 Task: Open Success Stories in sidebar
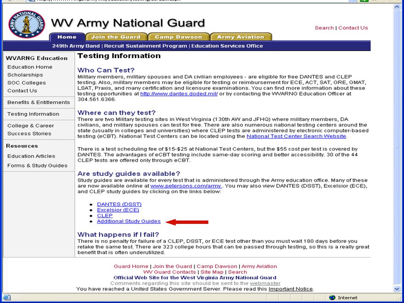coord(29,133)
